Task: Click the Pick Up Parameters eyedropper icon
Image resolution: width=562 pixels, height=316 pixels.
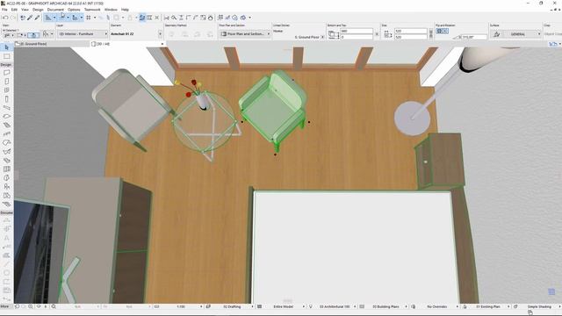Action: (x=30, y=18)
